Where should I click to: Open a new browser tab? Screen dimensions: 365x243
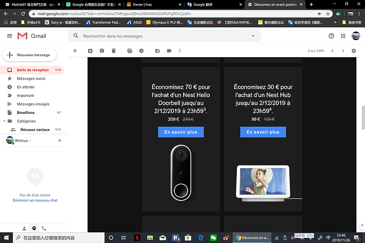(x=311, y=5)
